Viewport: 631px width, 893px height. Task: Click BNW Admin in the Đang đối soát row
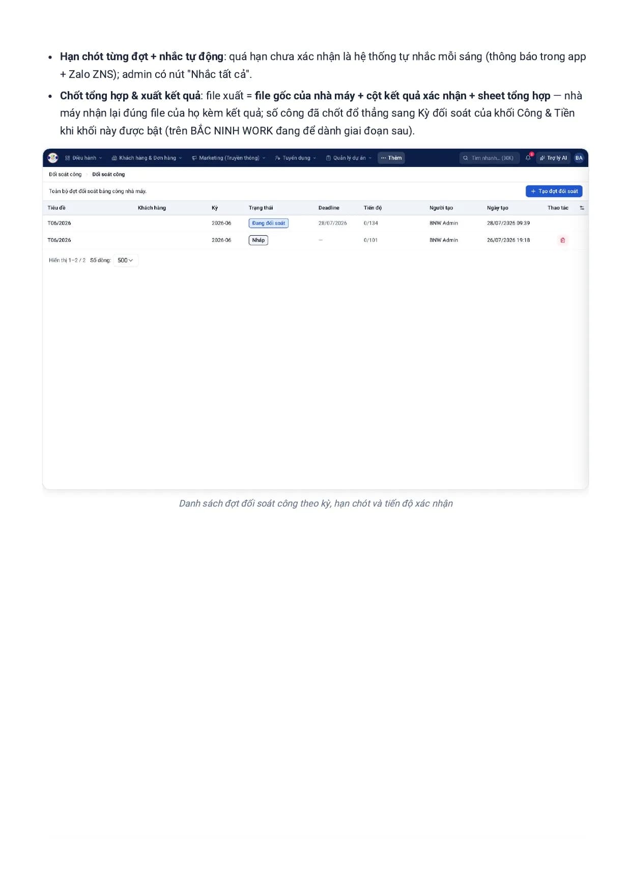pyautogui.click(x=444, y=223)
